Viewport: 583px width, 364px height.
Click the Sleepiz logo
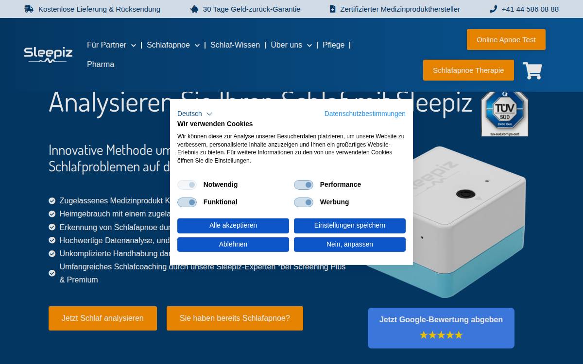pos(48,55)
